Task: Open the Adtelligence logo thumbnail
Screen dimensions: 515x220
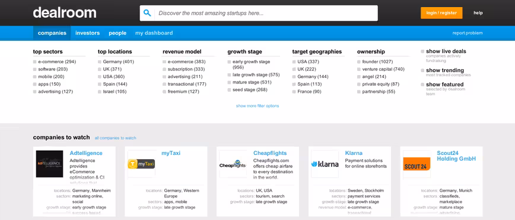Action: (x=50, y=164)
